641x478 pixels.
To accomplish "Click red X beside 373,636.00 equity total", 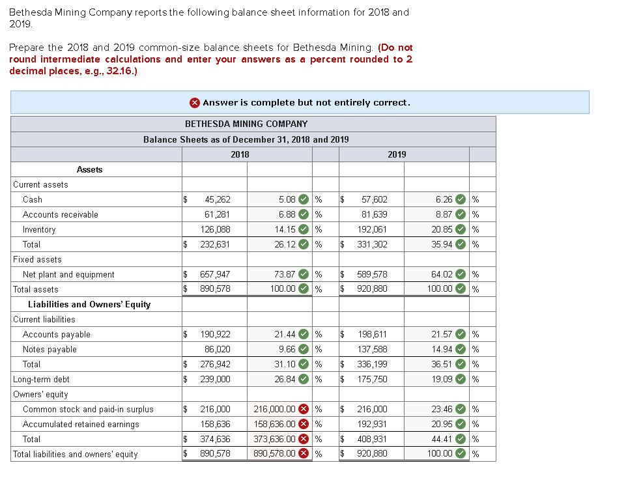I will click(304, 439).
